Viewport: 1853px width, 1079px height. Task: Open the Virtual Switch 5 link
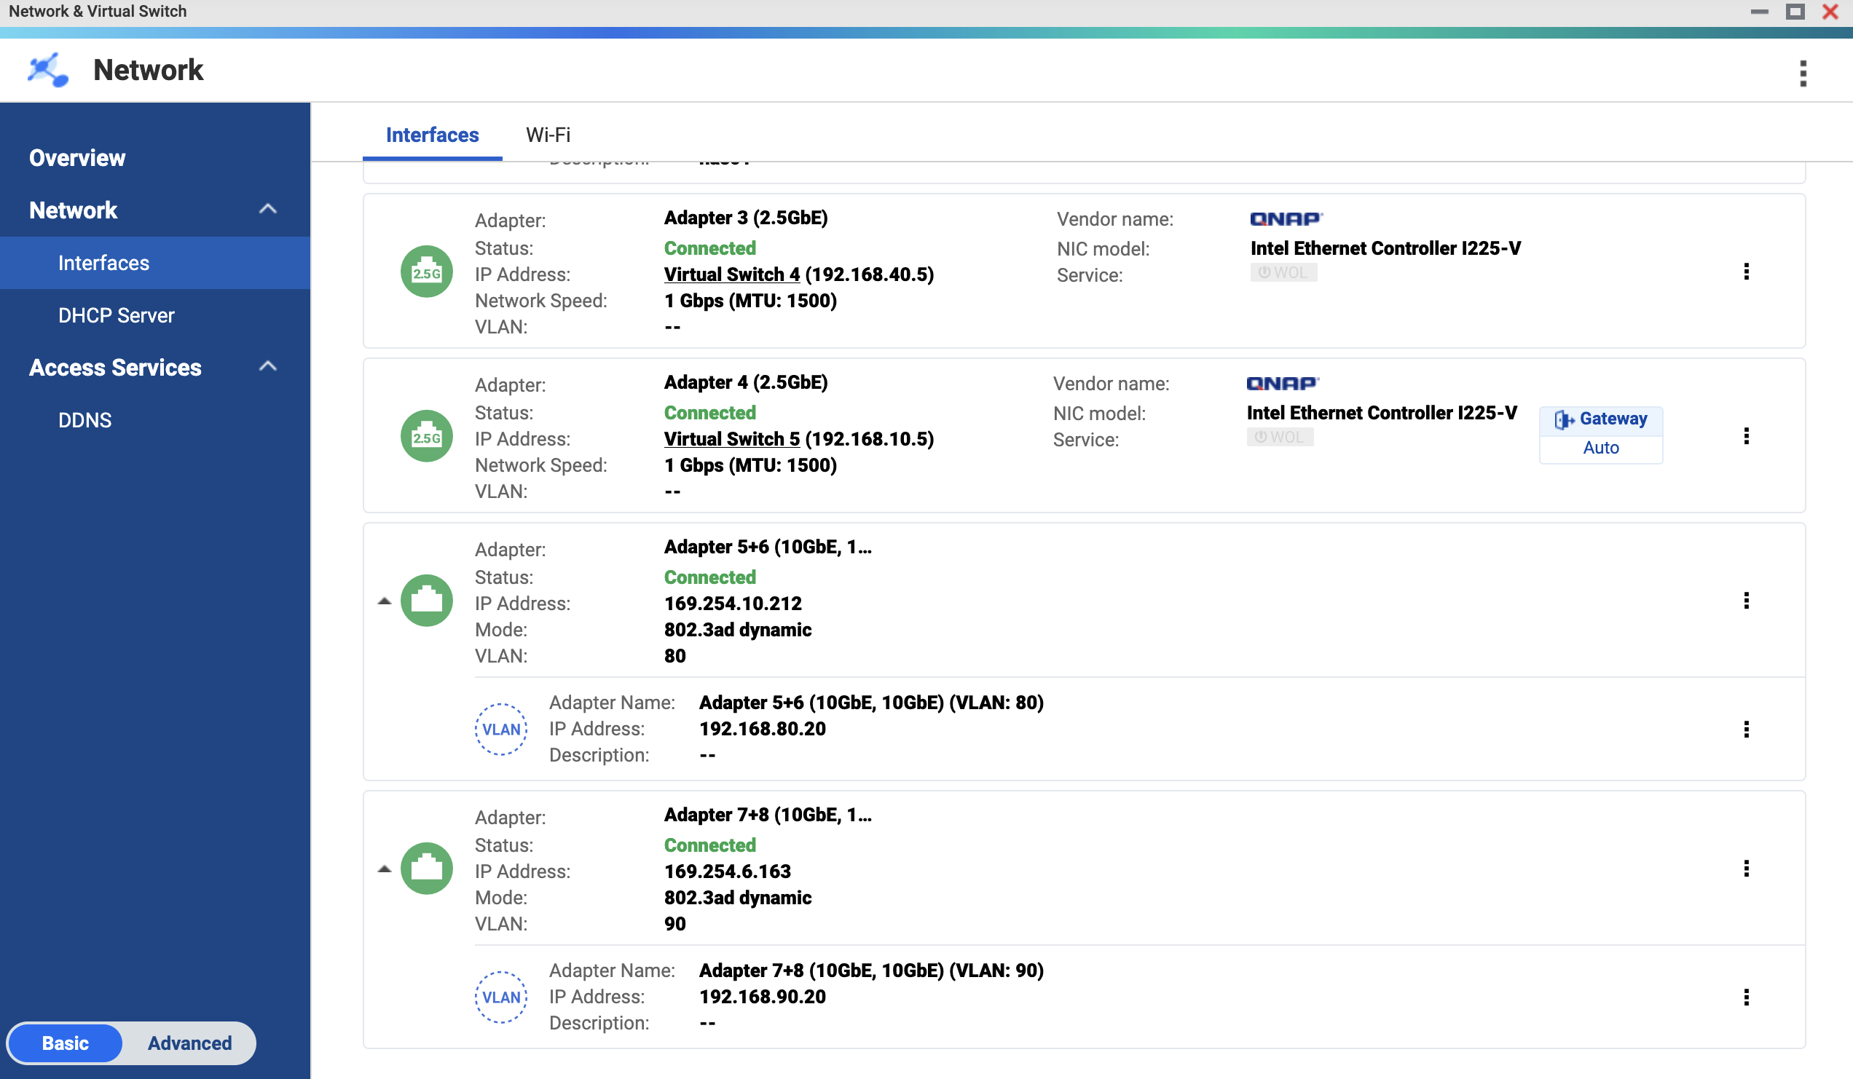(x=731, y=439)
